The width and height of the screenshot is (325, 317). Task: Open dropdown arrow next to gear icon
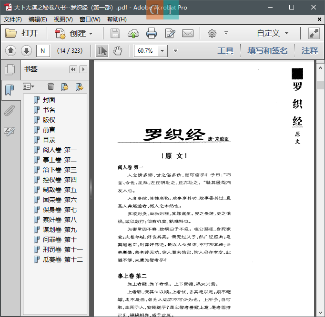tap(226, 33)
